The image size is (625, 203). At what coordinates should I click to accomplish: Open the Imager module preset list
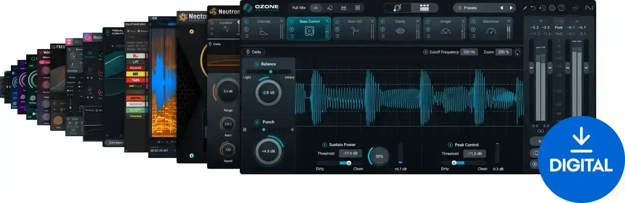(x=428, y=36)
